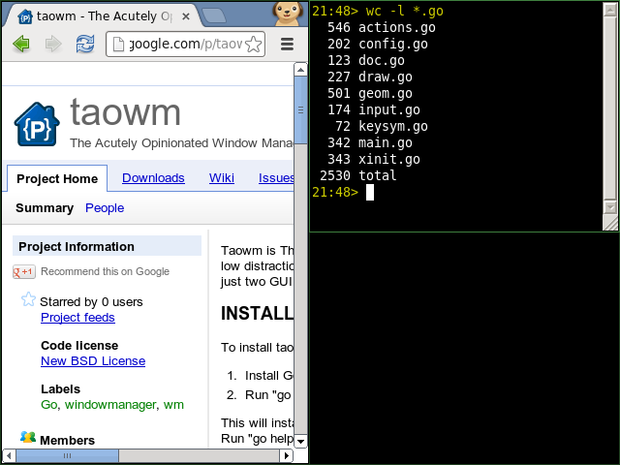Click the Code license heading
The image size is (620, 465).
click(x=79, y=345)
